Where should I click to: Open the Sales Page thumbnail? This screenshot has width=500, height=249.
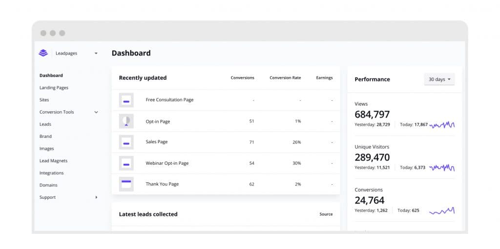tap(126, 142)
